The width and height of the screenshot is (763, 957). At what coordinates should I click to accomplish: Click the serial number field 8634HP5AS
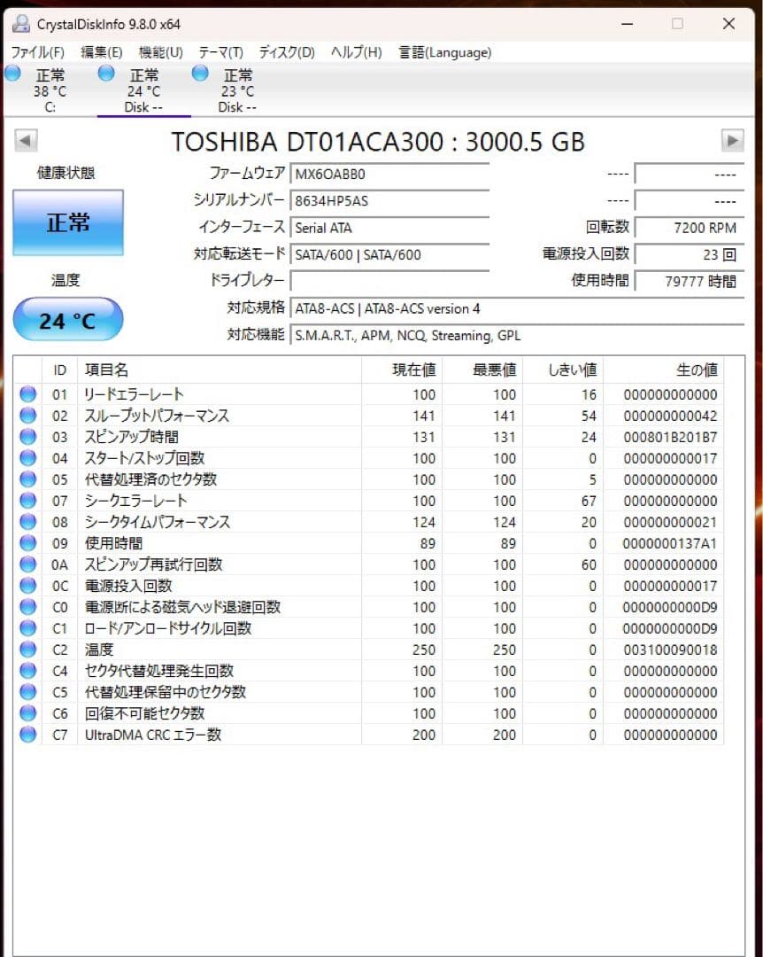pyautogui.click(x=389, y=201)
